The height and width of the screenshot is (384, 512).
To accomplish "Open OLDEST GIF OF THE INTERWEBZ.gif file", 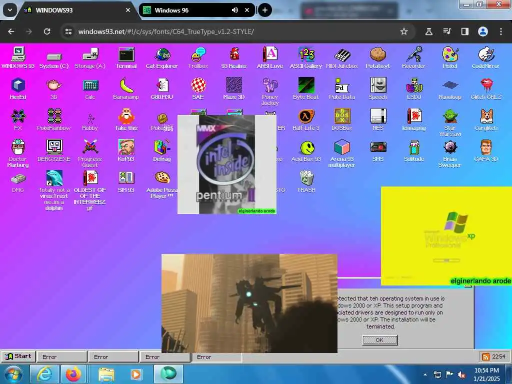I will [90, 190].
